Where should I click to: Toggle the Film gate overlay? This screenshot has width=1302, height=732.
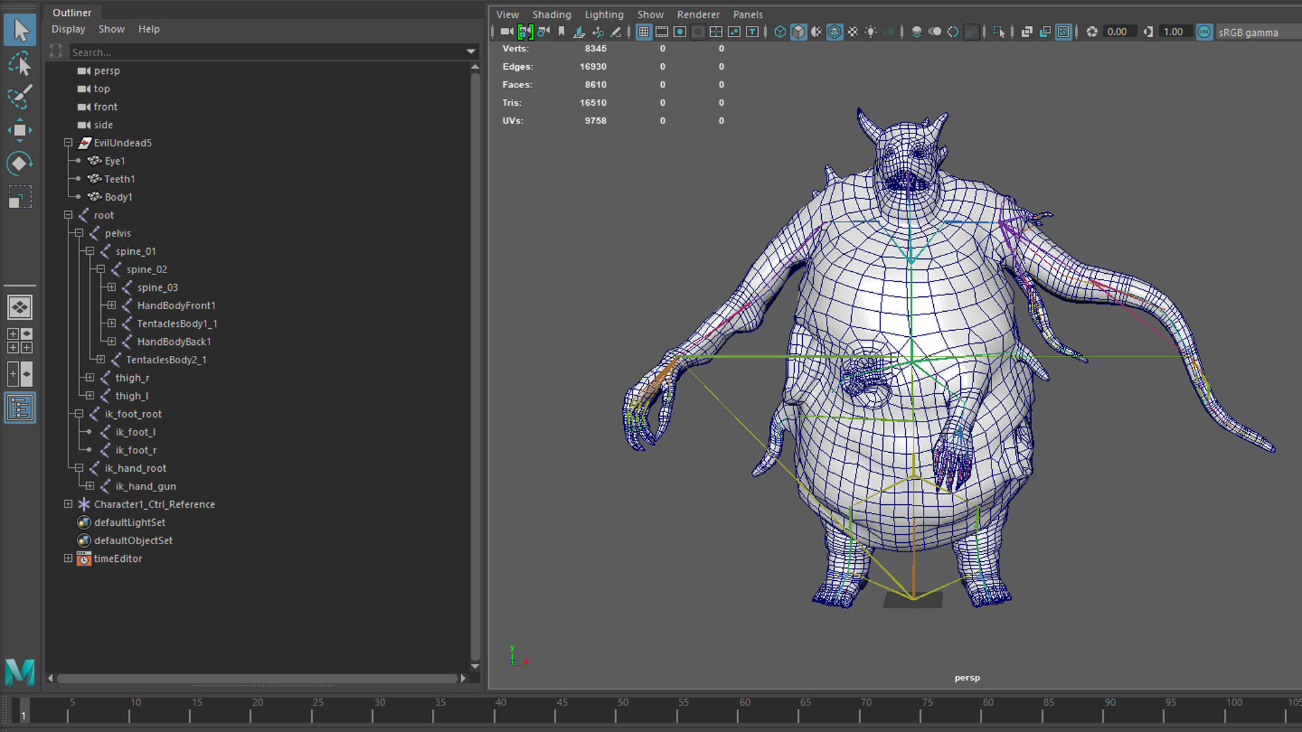[661, 32]
